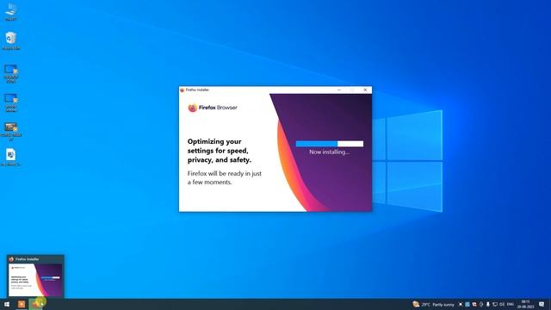551x310 pixels.
Task: Click the orange media player taskbar icon
Action: (22, 304)
